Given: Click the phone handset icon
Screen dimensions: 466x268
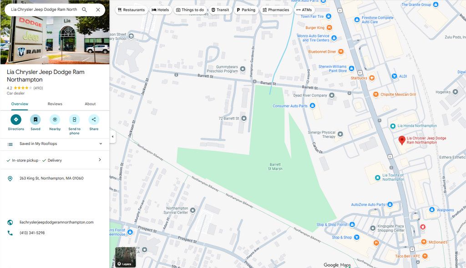Looking at the screenshot, I should pyautogui.click(x=10, y=233).
